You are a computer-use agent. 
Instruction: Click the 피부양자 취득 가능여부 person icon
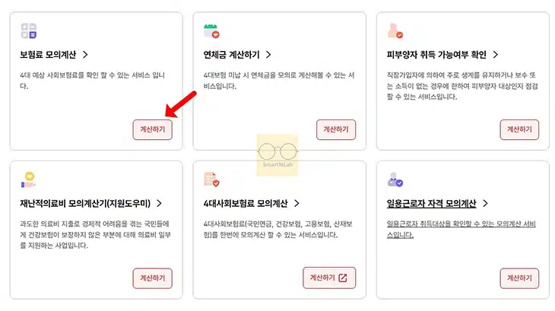click(395, 31)
